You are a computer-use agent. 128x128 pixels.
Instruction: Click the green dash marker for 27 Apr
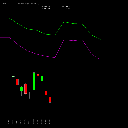click(x=9, y=67)
